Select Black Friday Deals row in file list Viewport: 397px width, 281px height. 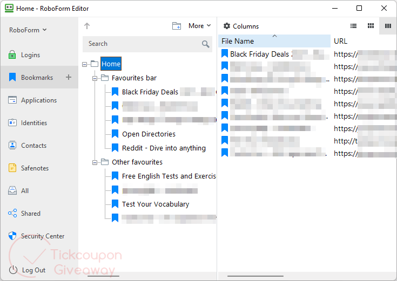coord(274,54)
